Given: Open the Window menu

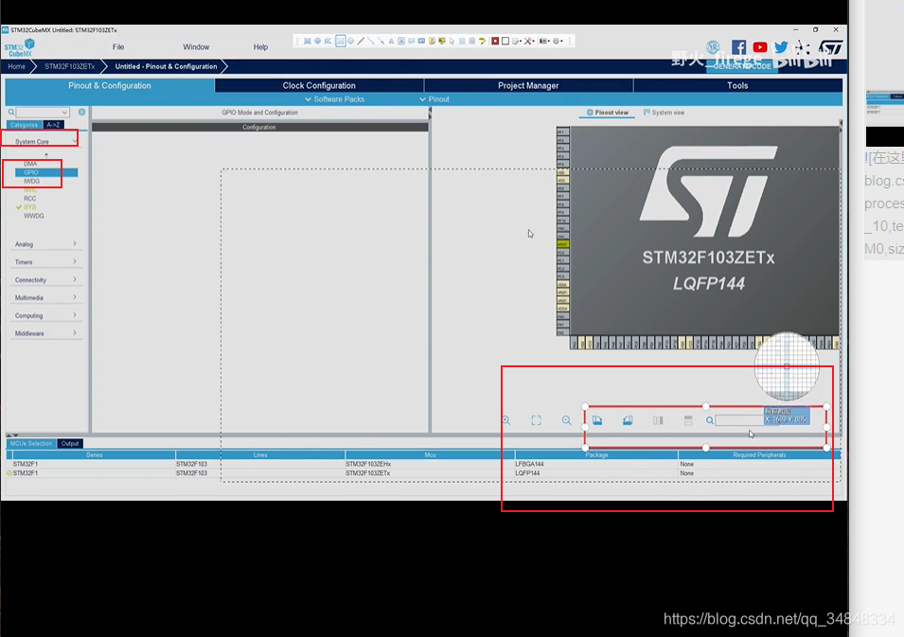Looking at the screenshot, I should click(196, 46).
